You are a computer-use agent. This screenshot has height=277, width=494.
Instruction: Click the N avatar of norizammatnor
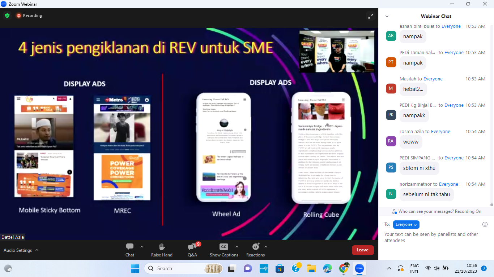click(x=391, y=194)
